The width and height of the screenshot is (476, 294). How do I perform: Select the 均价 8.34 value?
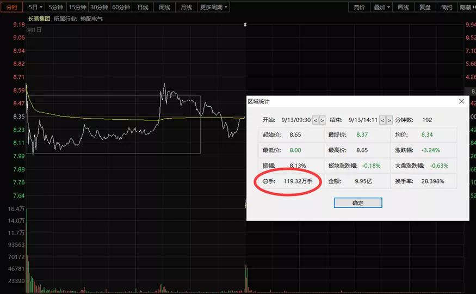tap(427, 135)
